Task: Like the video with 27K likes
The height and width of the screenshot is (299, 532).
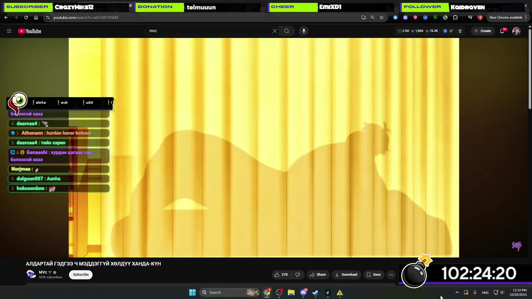Action: (x=281, y=274)
